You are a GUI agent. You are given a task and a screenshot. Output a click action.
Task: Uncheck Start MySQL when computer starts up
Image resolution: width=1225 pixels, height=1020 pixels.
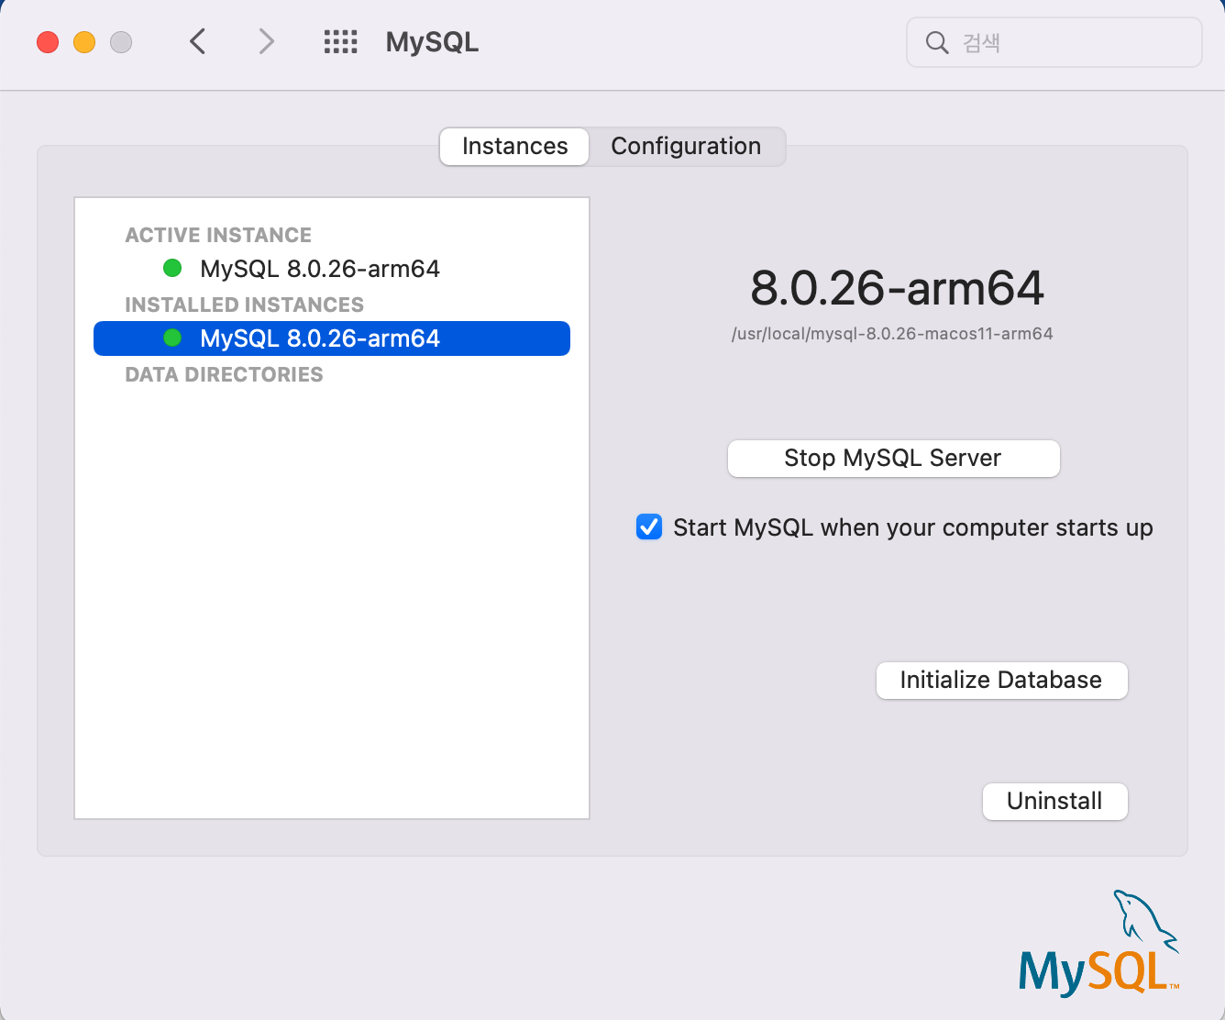[649, 527]
